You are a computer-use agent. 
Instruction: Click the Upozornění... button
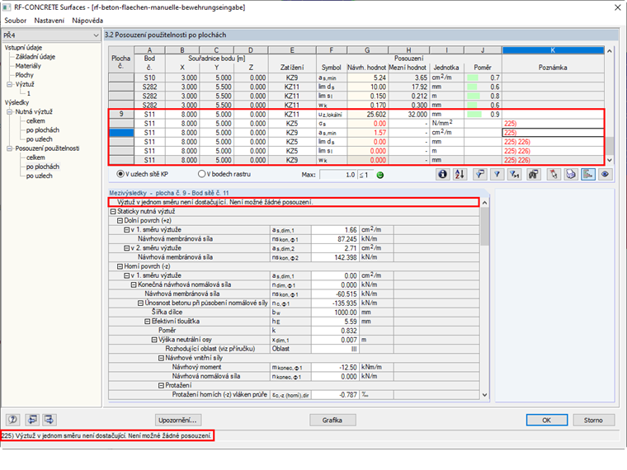pos(177,420)
